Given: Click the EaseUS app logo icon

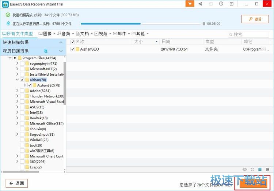Looking at the screenshot, I should pyautogui.click(x=5, y=4).
